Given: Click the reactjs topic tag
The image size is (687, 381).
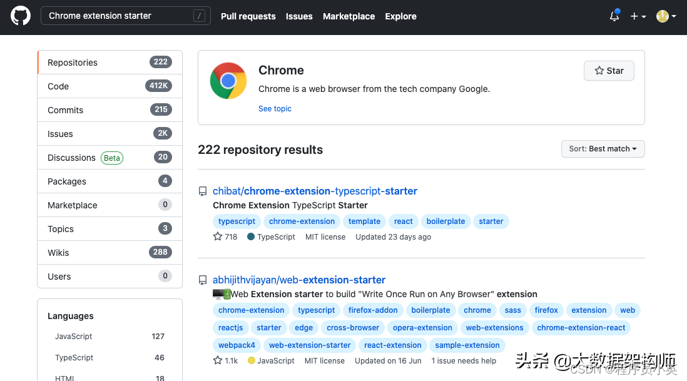Looking at the screenshot, I should (x=230, y=328).
